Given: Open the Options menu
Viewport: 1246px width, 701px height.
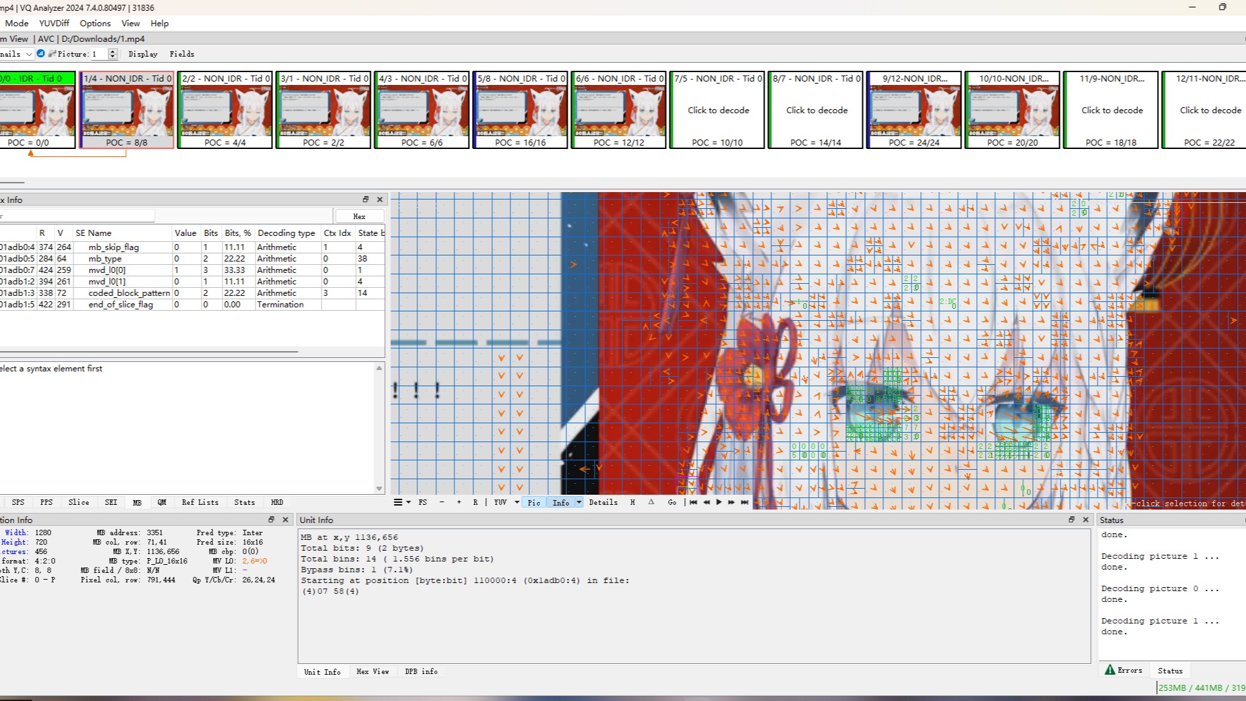Looking at the screenshot, I should [x=95, y=23].
